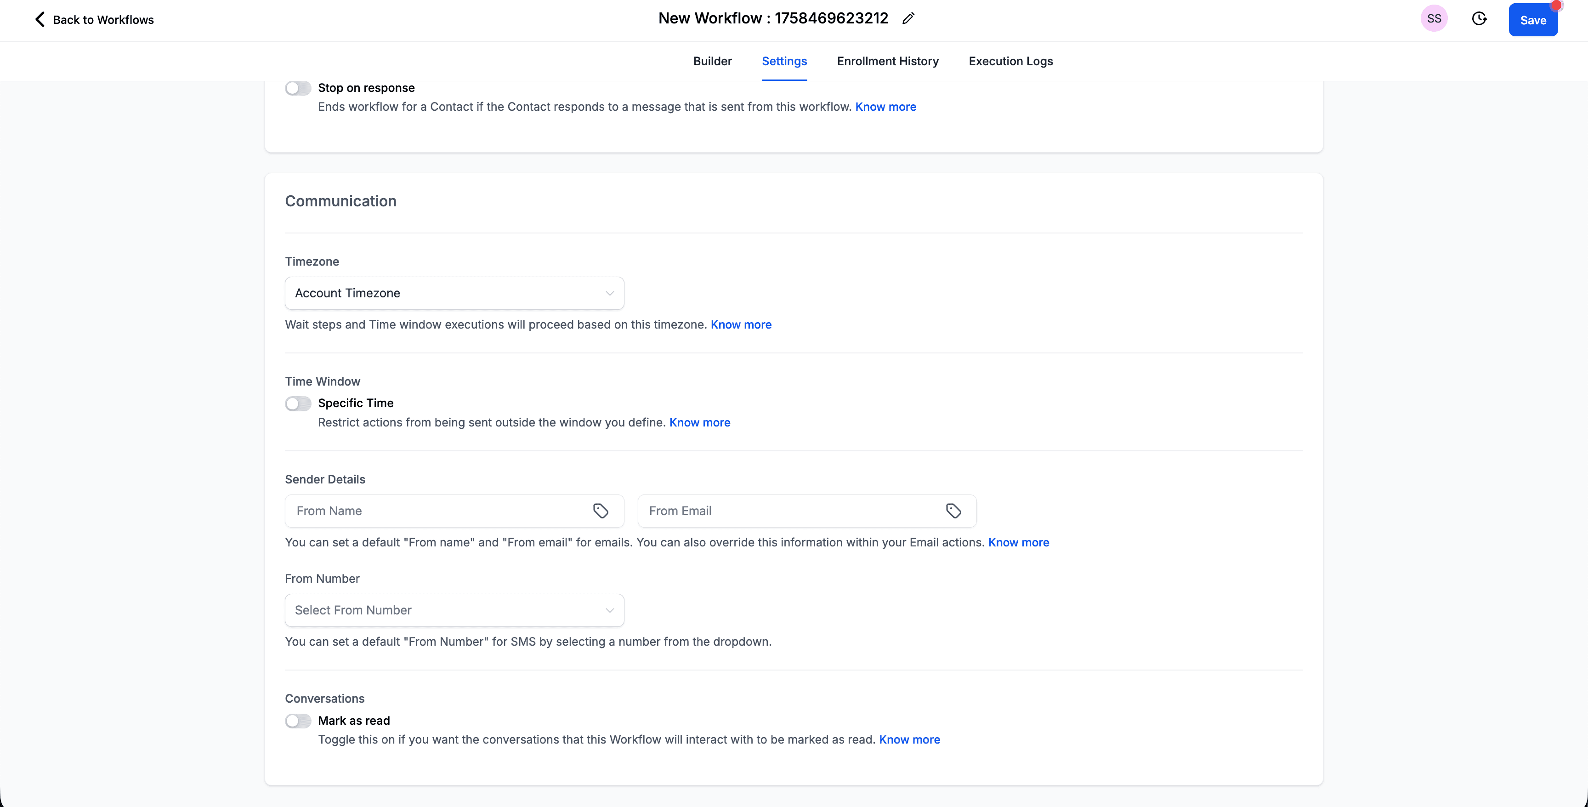Click Know more next to sender details
Viewport: 1588px width, 807px height.
click(1018, 543)
